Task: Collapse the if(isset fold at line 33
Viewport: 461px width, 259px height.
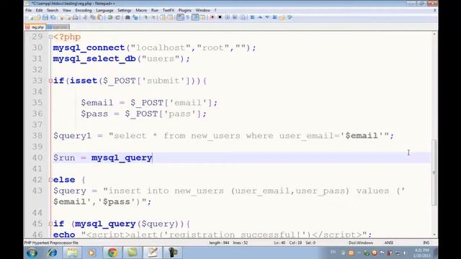Action: 50,81
